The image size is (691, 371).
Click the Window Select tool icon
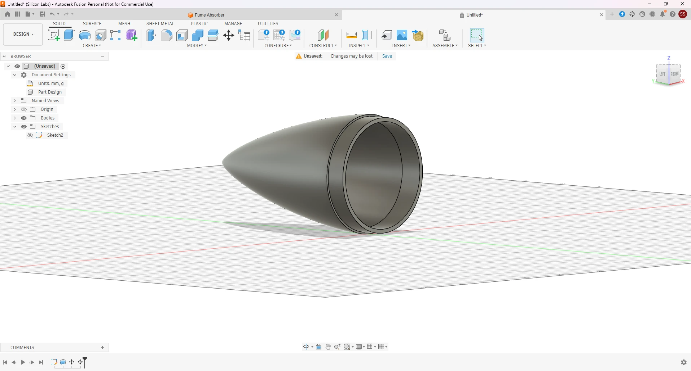477,35
